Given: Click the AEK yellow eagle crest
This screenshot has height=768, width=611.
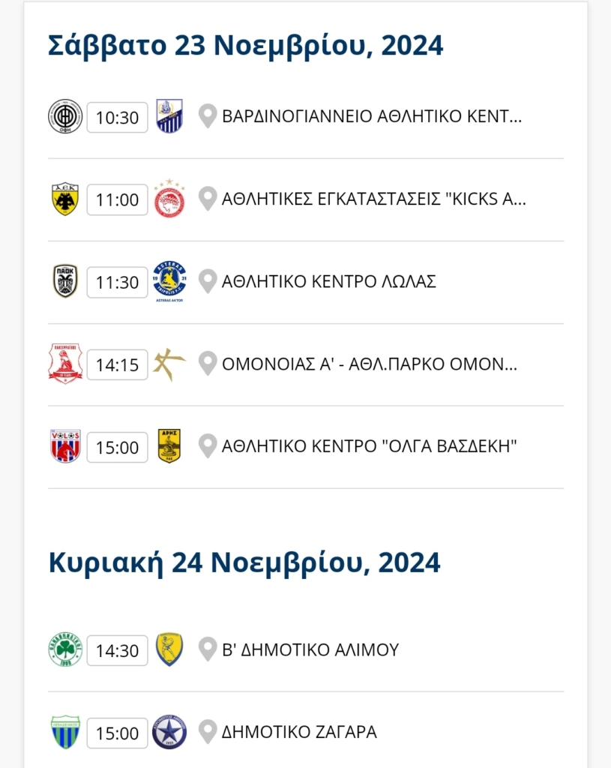Looking at the screenshot, I should coord(65,199).
